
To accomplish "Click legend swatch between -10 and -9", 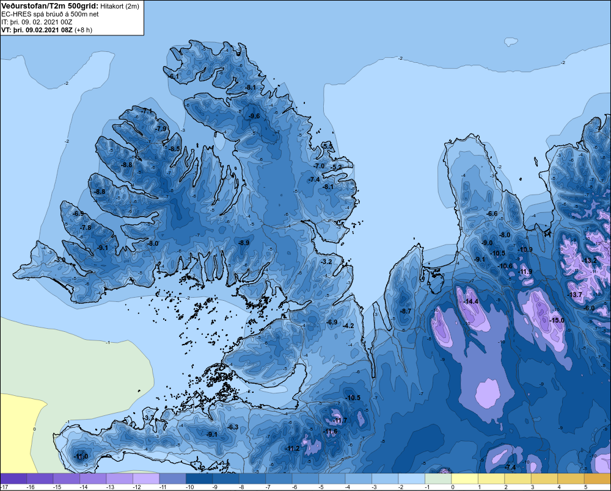I will coord(199,479).
